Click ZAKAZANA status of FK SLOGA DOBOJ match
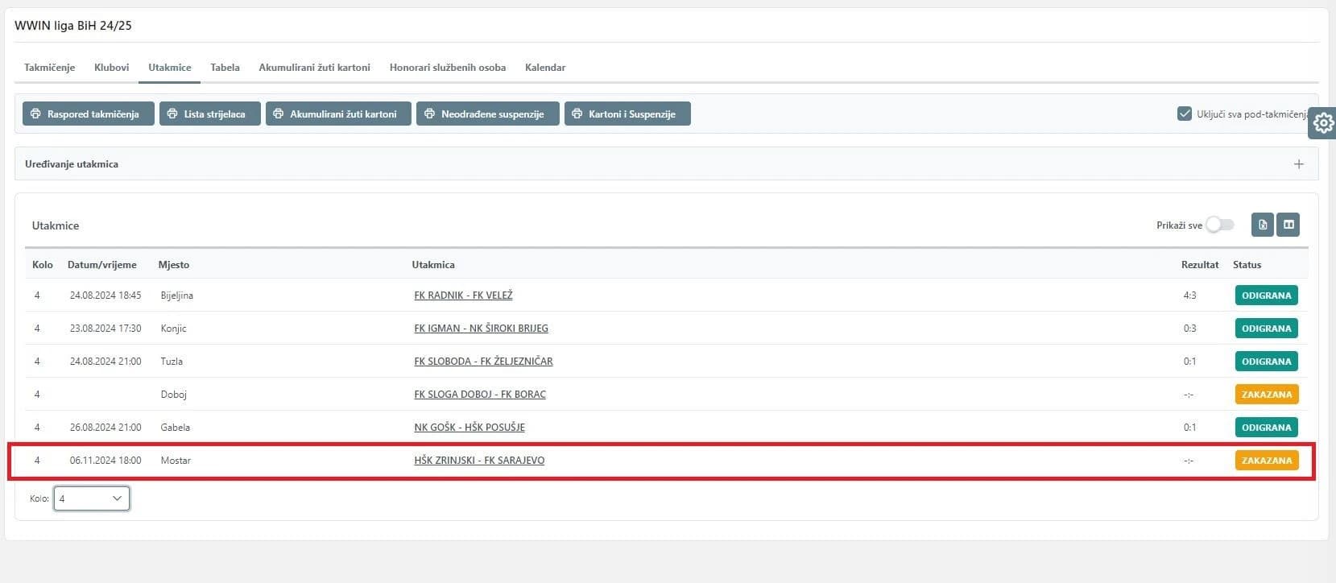Image resolution: width=1336 pixels, height=583 pixels. [1267, 395]
